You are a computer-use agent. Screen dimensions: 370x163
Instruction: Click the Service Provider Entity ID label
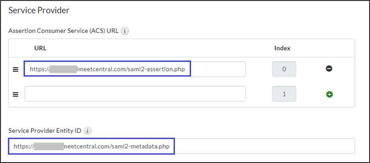45,131
